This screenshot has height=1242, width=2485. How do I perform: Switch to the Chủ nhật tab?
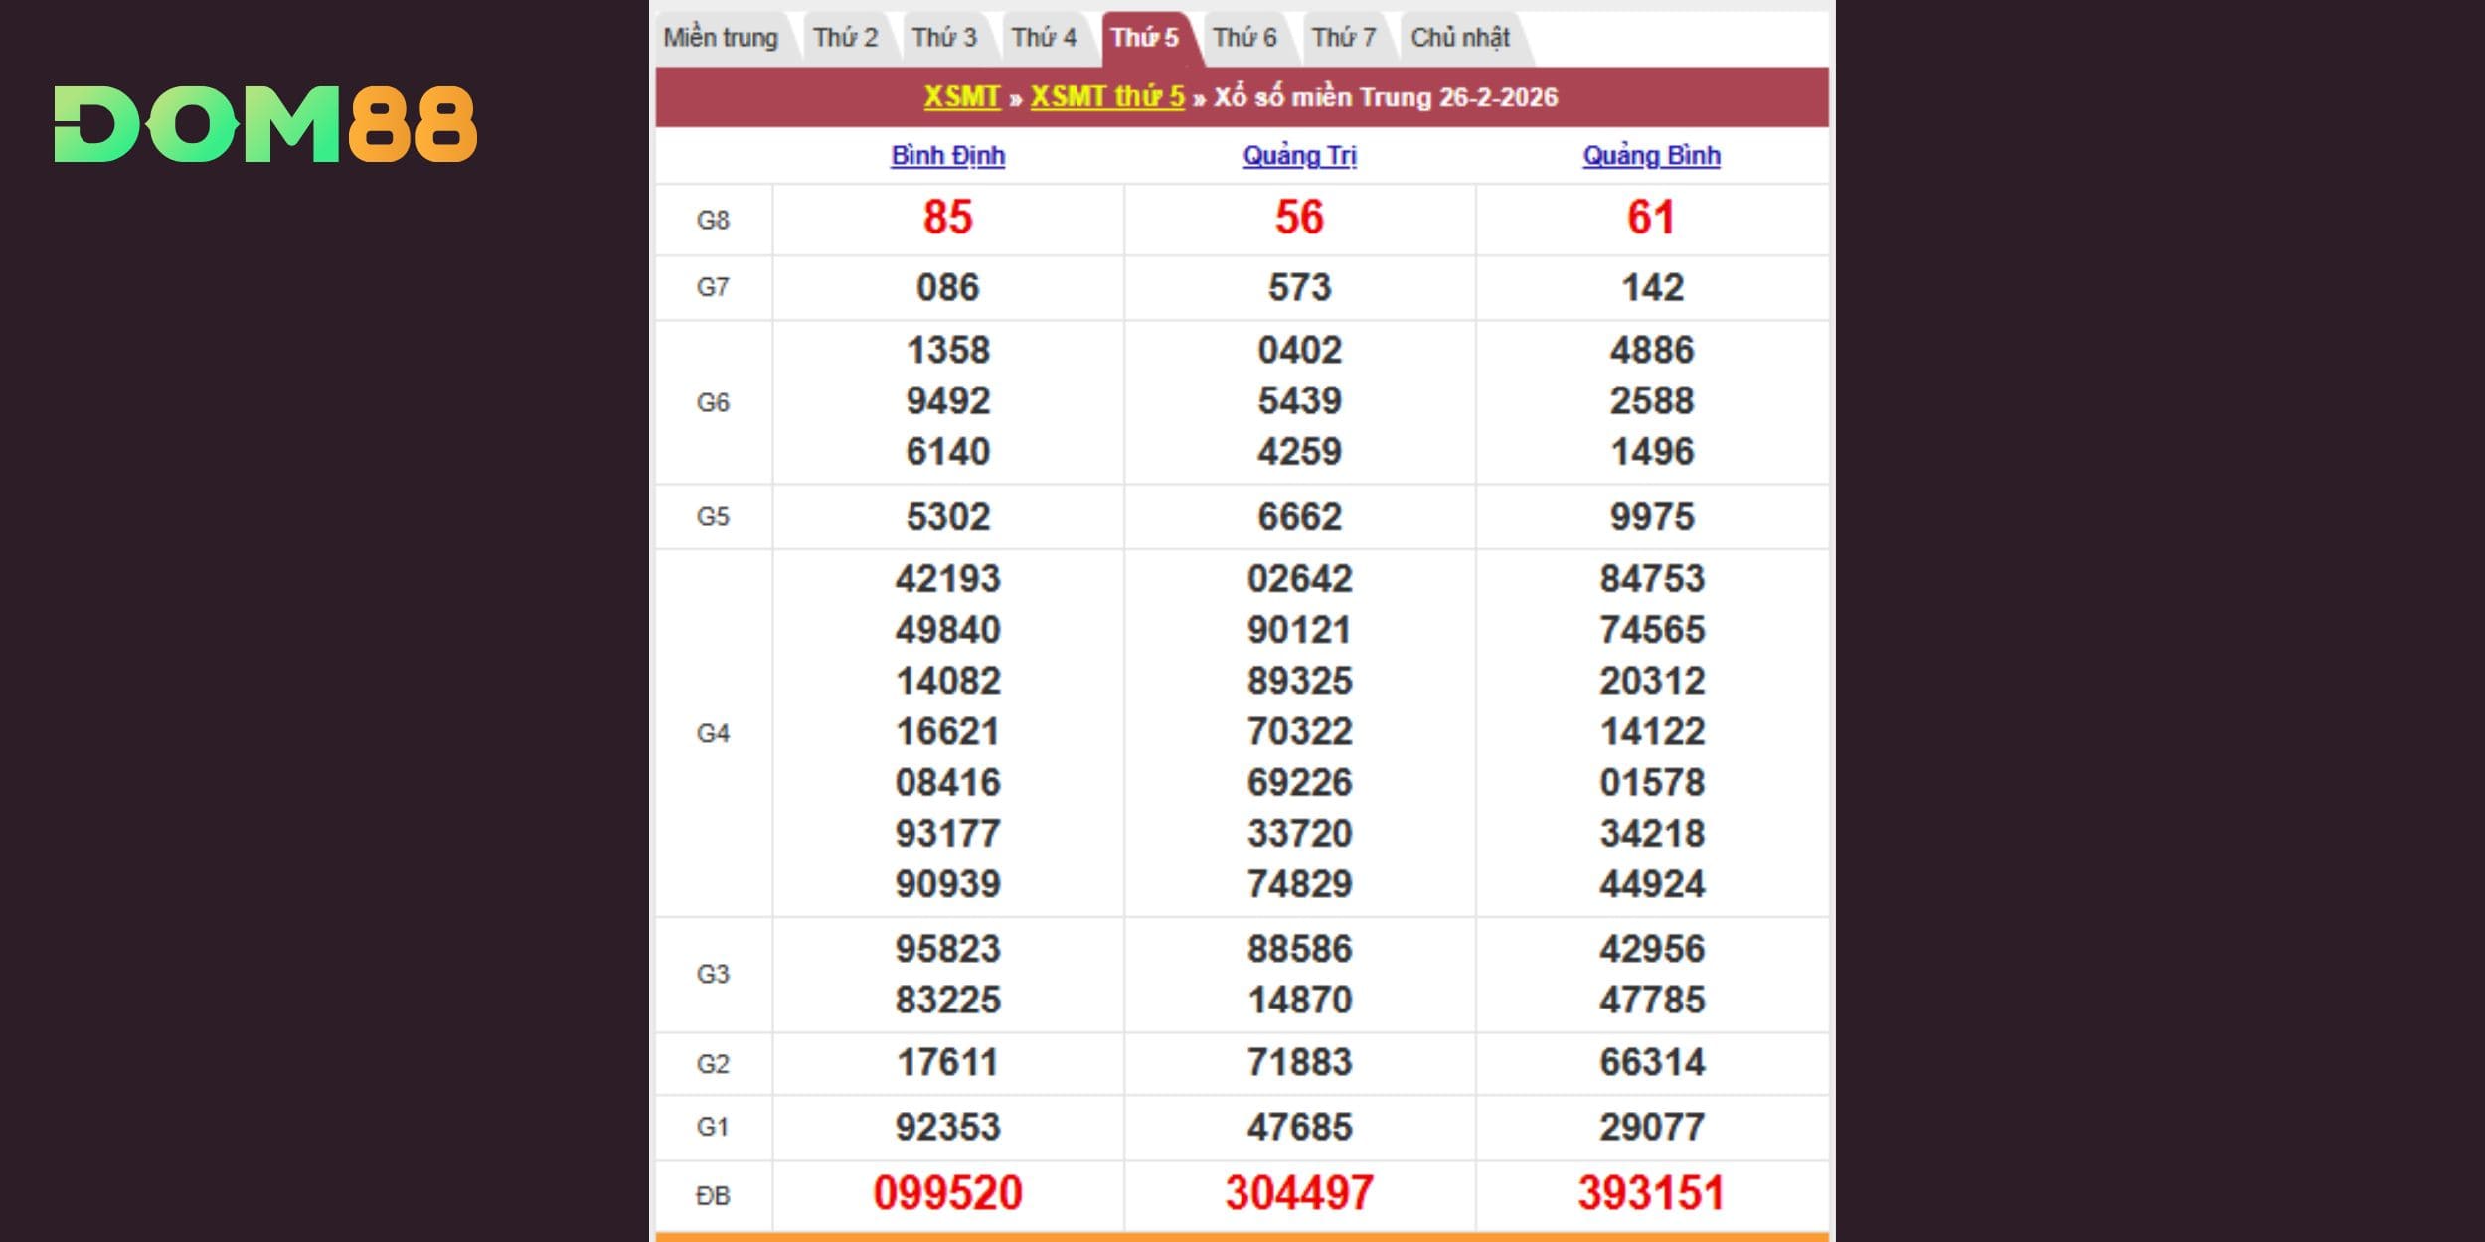1459,38
